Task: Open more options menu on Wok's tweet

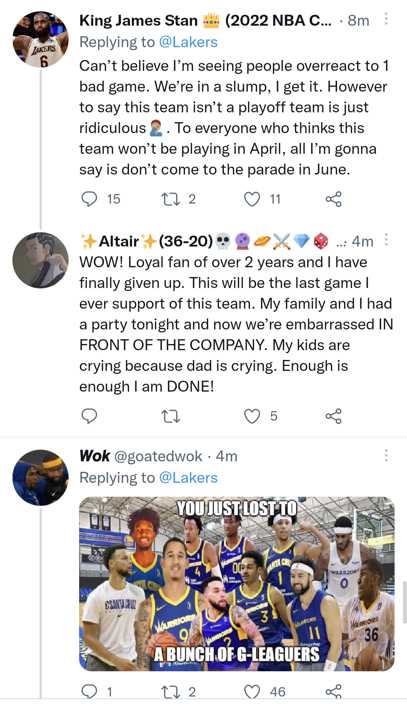Action: click(386, 455)
